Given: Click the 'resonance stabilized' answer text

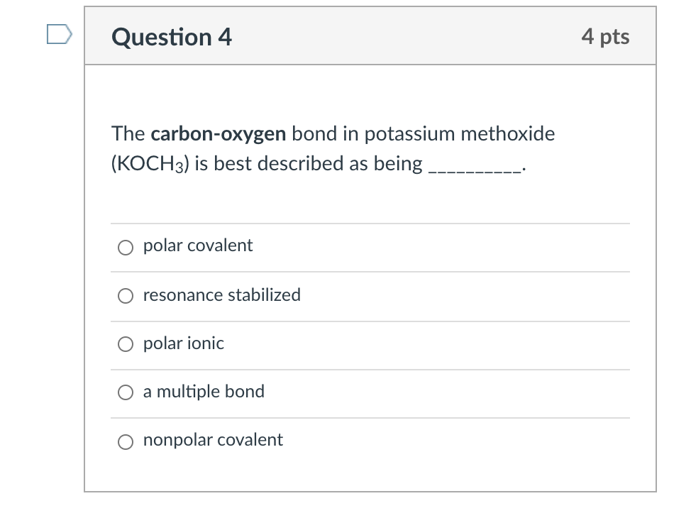Looking at the screenshot, I should 221,296.
